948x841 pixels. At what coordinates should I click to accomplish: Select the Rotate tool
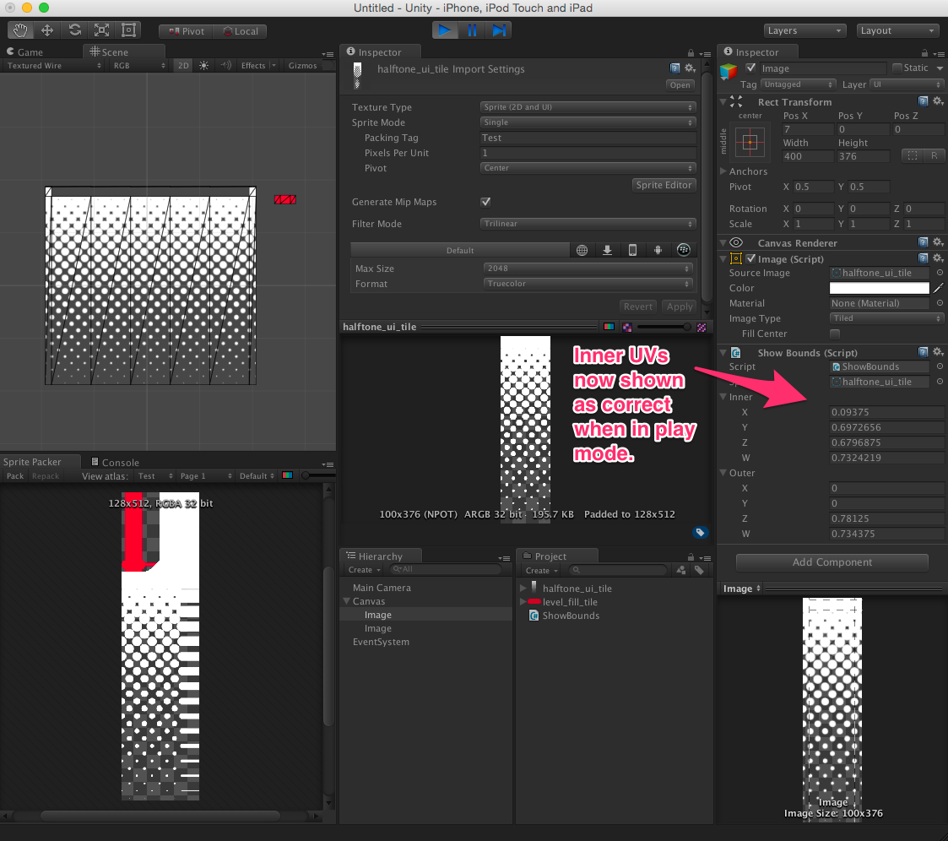(74, 30)
